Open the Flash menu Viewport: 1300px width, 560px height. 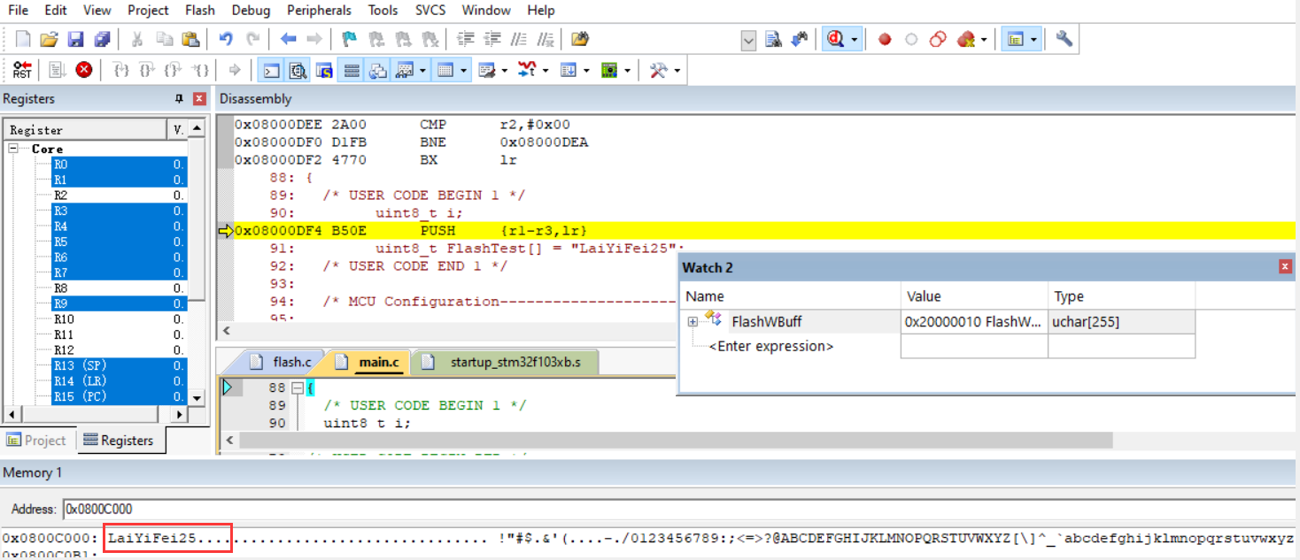200,11
